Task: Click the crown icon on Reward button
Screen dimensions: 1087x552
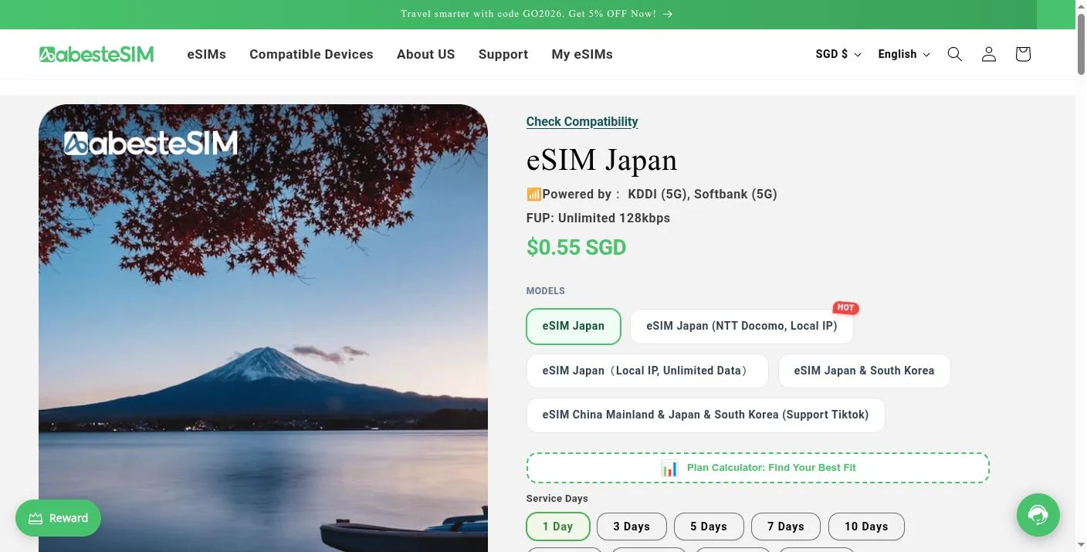Action: [36, 519]
